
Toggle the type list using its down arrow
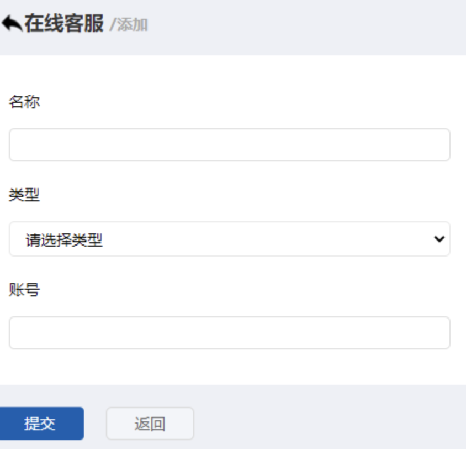point(439,239)
